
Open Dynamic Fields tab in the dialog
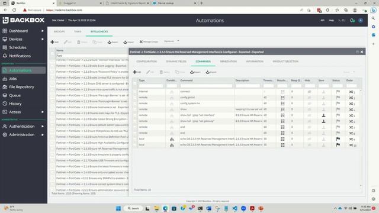click(x=176, y=62)
